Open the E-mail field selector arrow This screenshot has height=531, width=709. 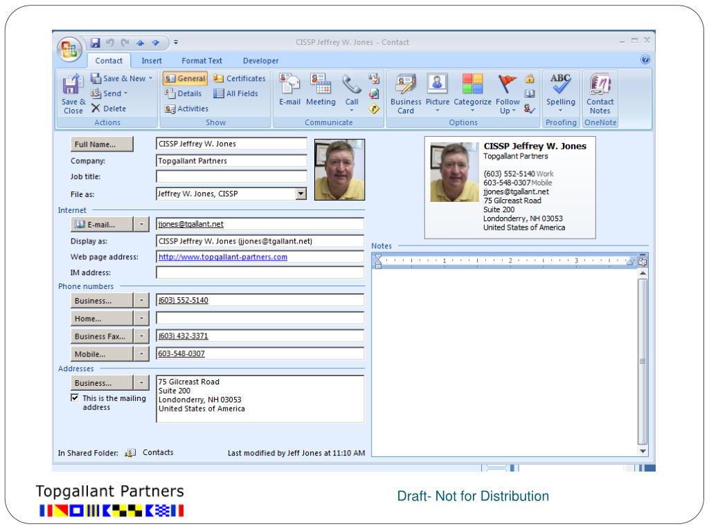(141, 224)
